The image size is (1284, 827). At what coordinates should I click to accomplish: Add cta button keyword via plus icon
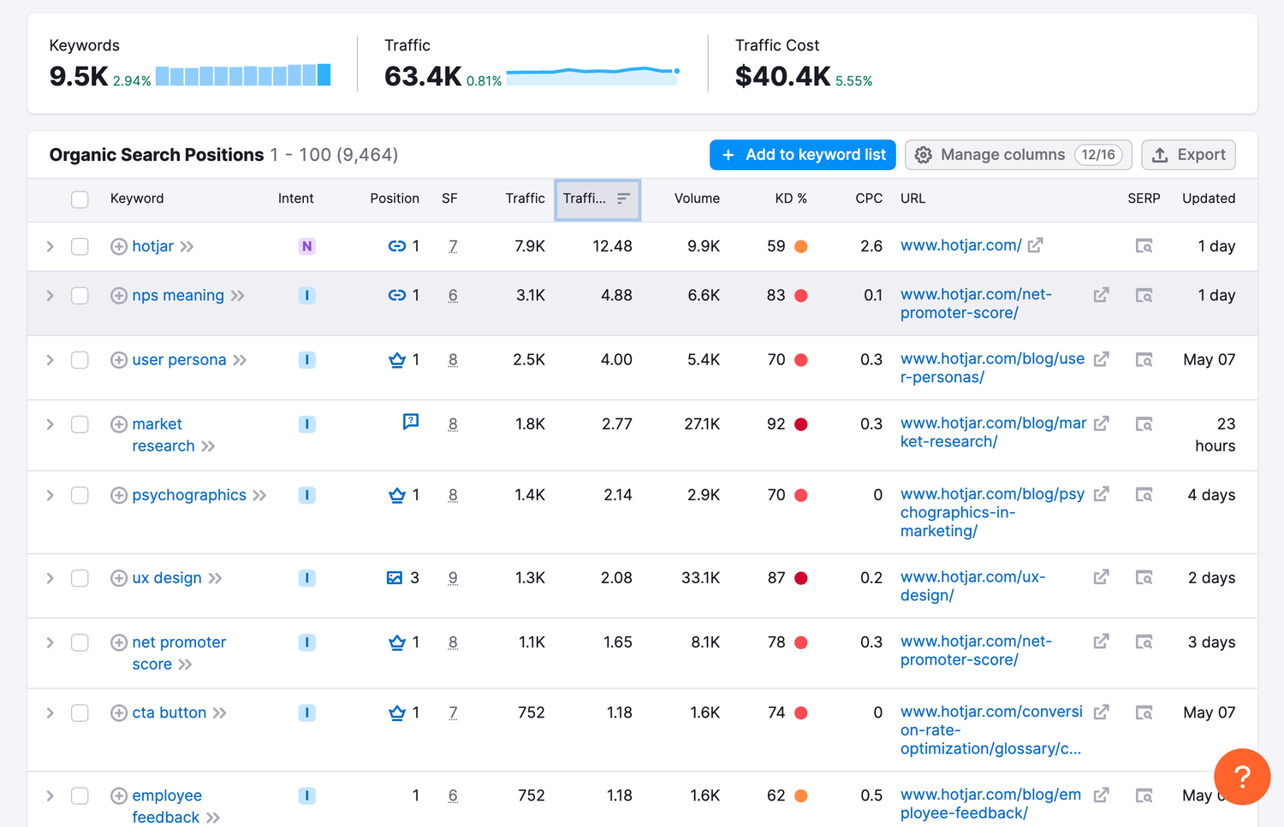click(x=119, y=712)
